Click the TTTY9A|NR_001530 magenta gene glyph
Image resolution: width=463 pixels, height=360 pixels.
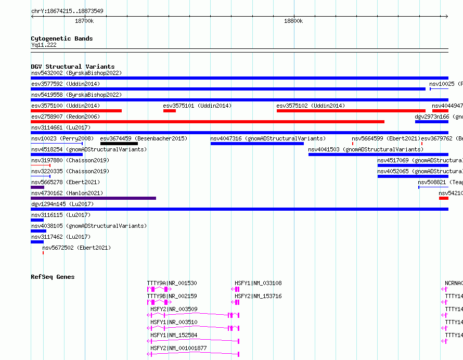pos(159,289)
